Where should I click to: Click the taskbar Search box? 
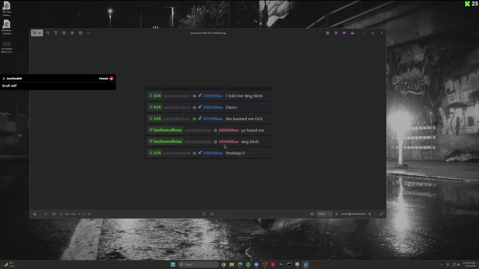[x=198, y=265]
